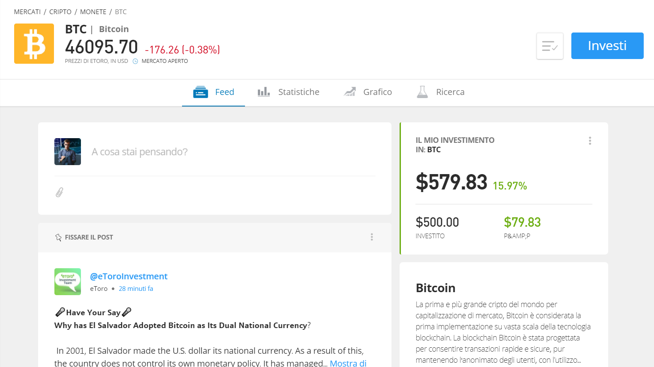Screen dimensions: 654x367
Task: Open the Ricerca tab
Action: click(x=440, y=92)
